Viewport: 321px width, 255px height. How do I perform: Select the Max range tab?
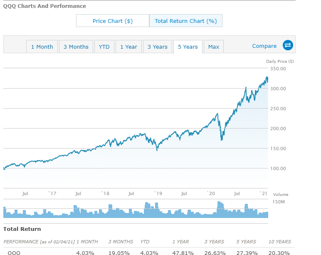[x=214, y=47]
